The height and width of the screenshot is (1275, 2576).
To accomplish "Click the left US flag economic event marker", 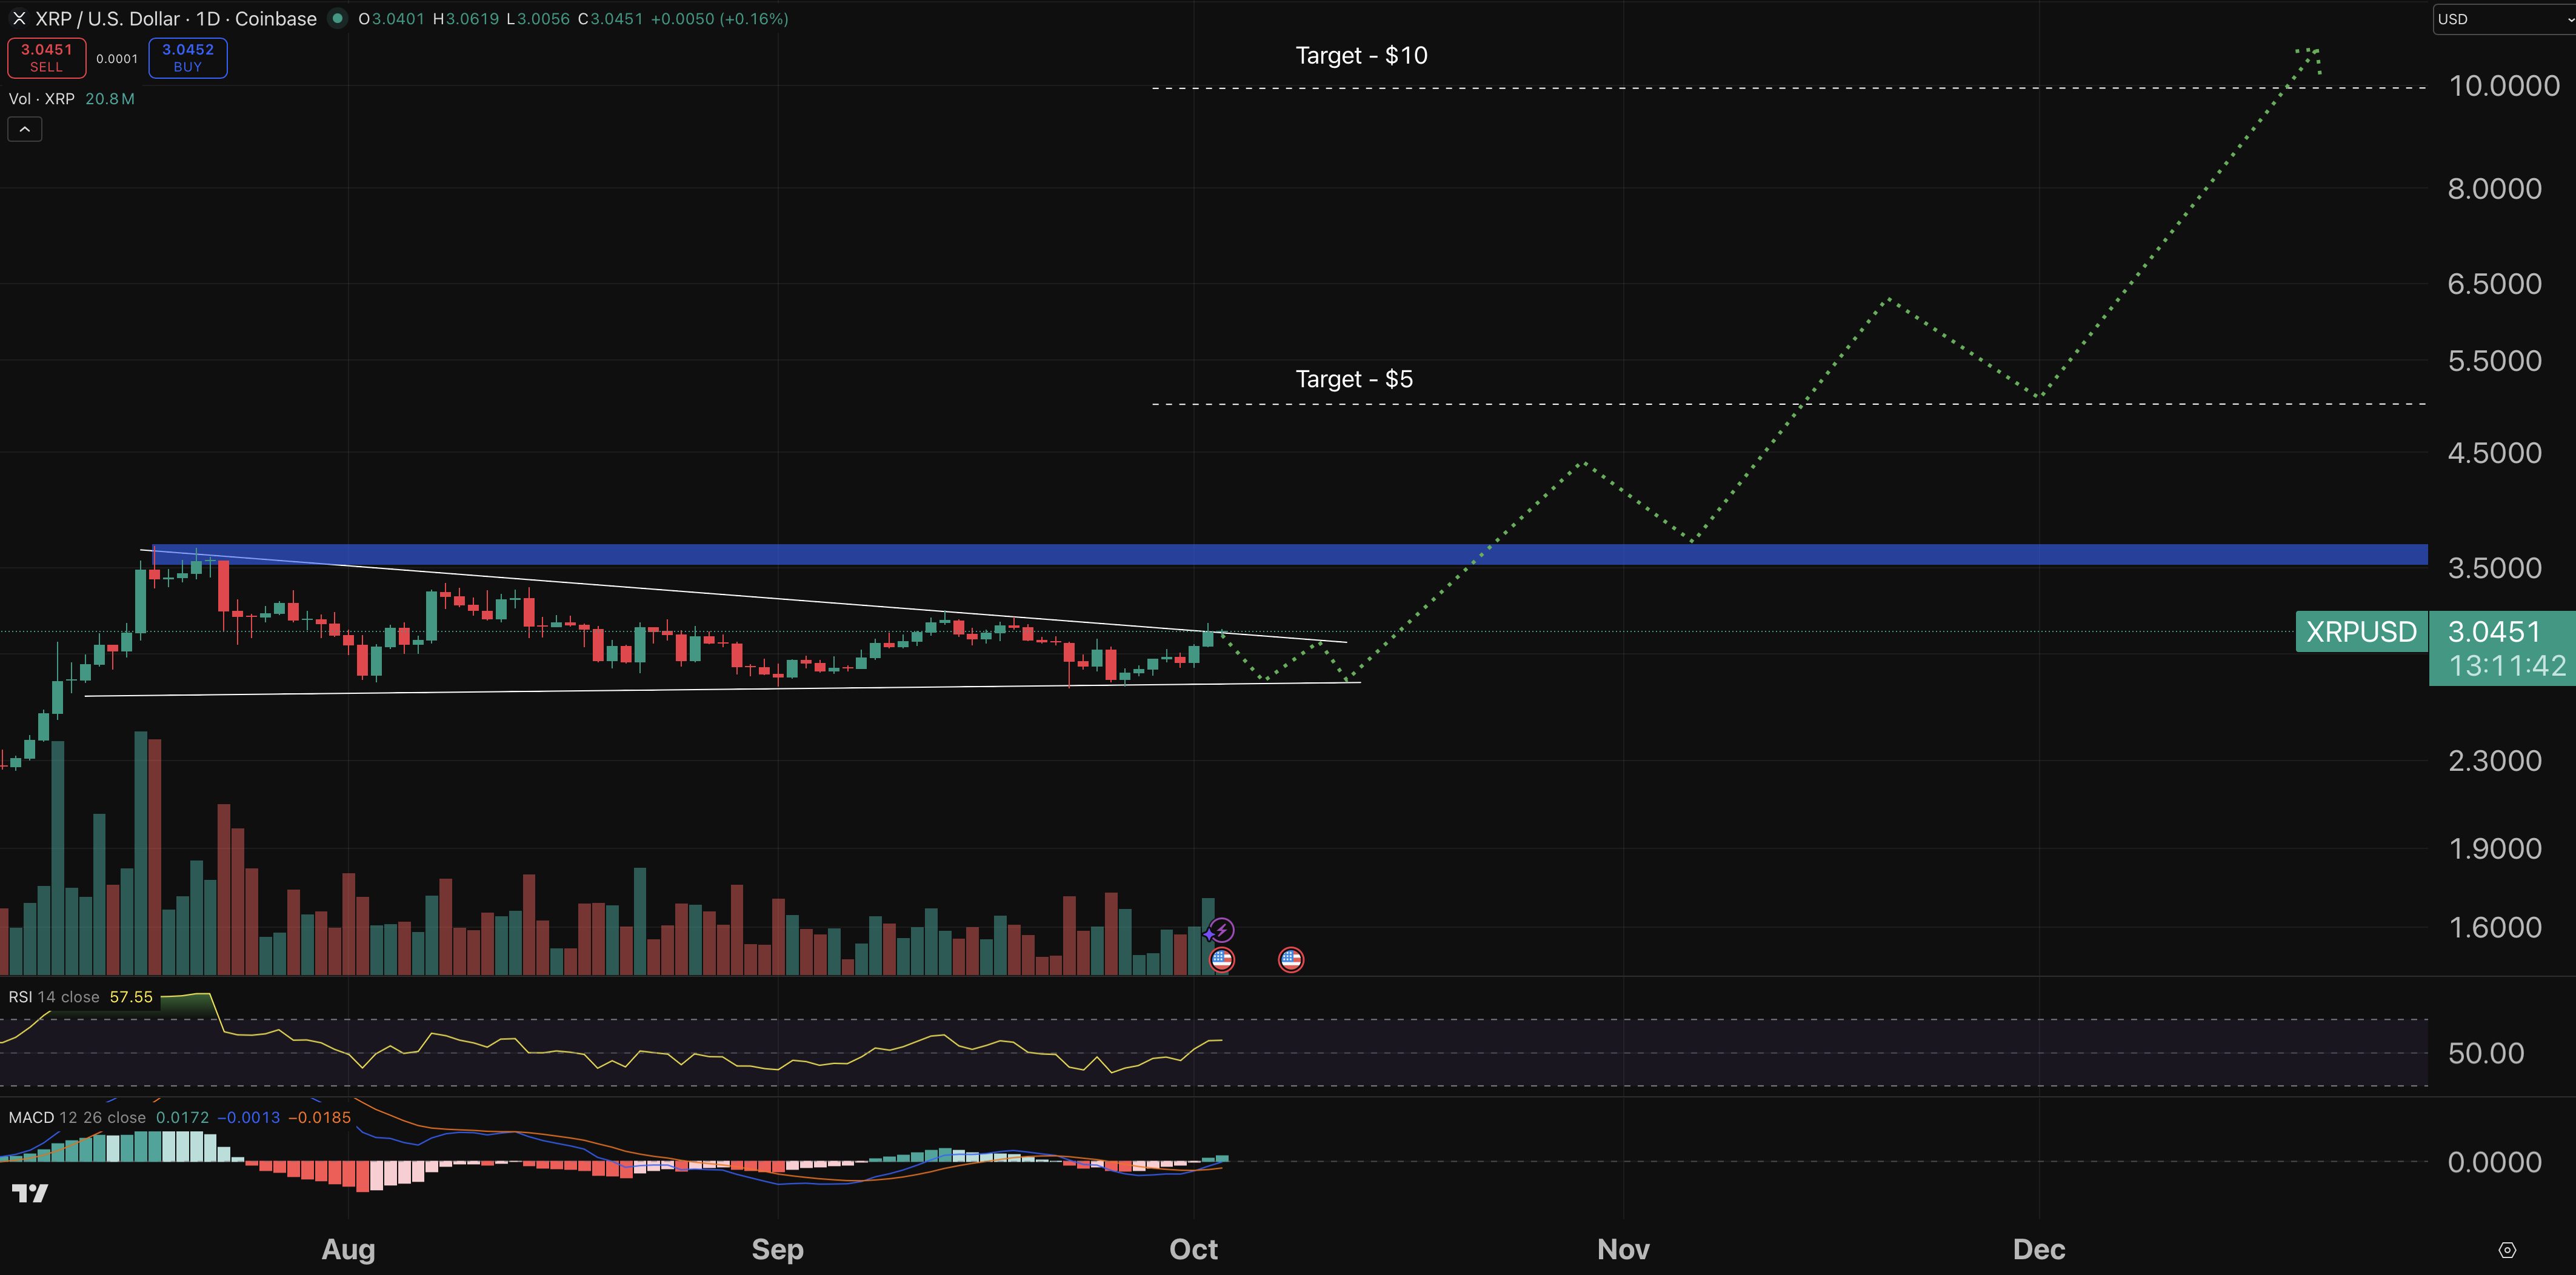I will click(1222, 959).
